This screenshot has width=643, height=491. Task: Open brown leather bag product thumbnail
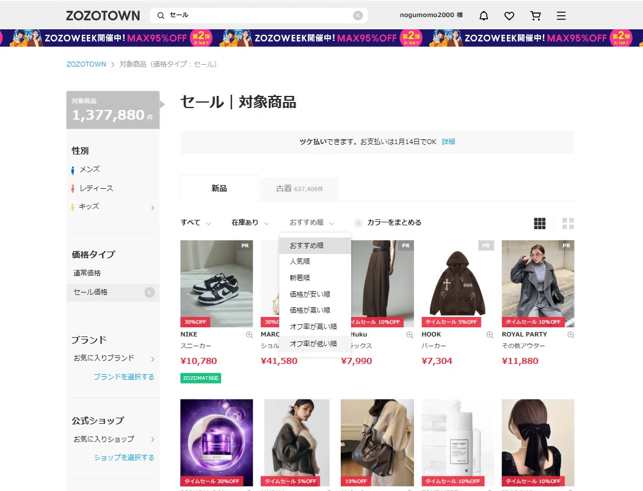(377, 443)
